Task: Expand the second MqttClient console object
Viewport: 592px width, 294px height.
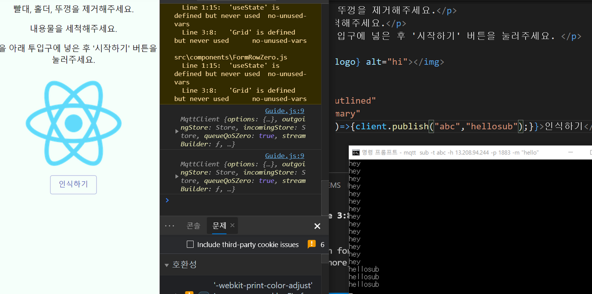Action: [x=177, y=176]
